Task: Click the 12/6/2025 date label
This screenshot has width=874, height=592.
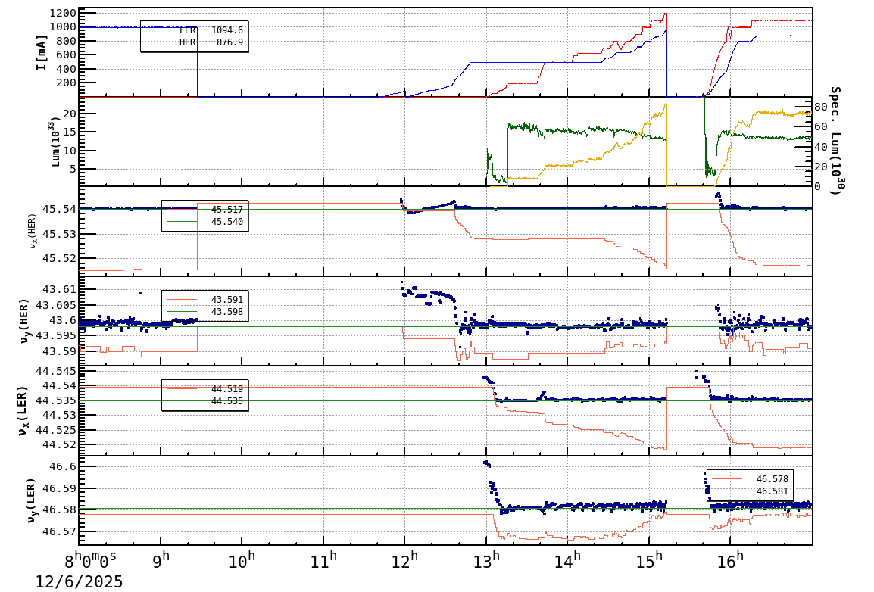Action: pos(79,581)
